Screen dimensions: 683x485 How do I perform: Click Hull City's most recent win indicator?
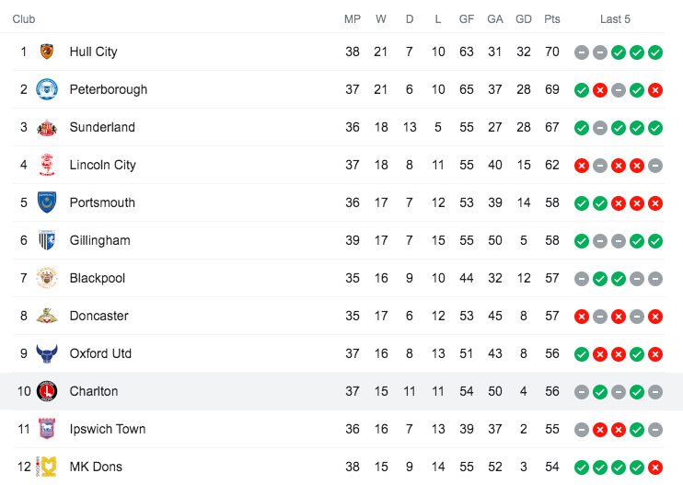pyautogui.click(x=655, y=52)
